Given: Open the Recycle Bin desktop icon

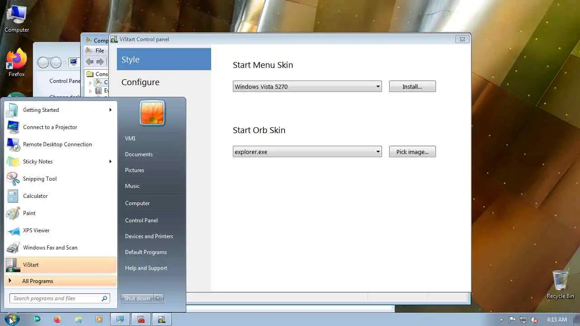Looking at the screenshot, I should click(x=561, y=284).
